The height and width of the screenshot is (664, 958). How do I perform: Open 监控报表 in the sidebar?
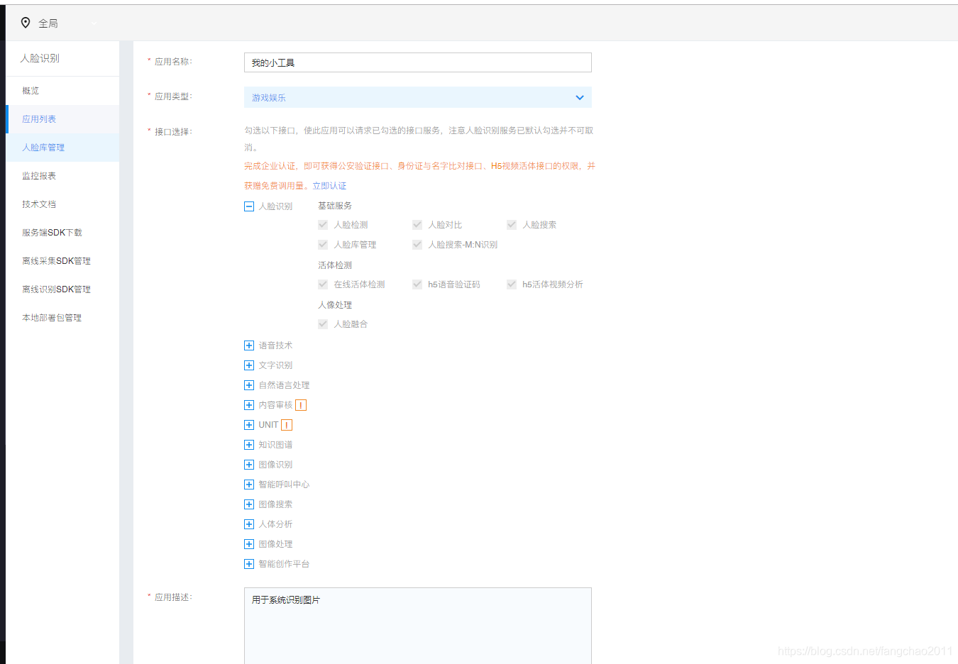[x=40, y=175]
